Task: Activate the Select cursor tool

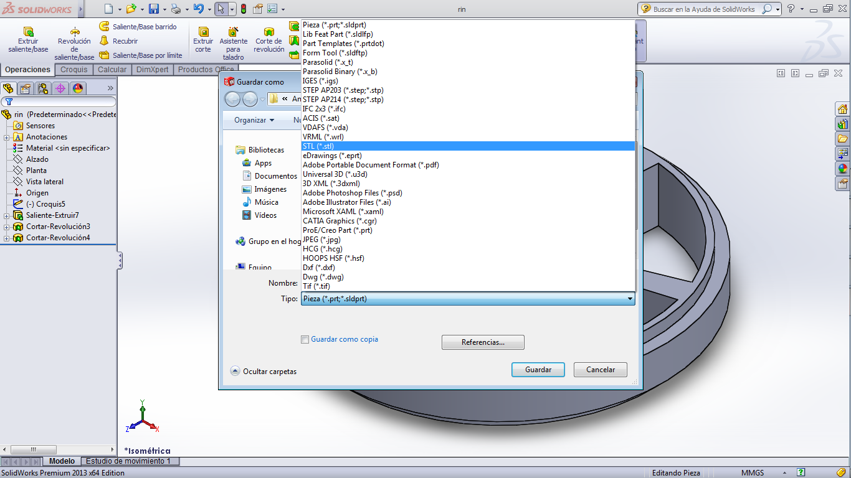Action: (x=221, y=9)
